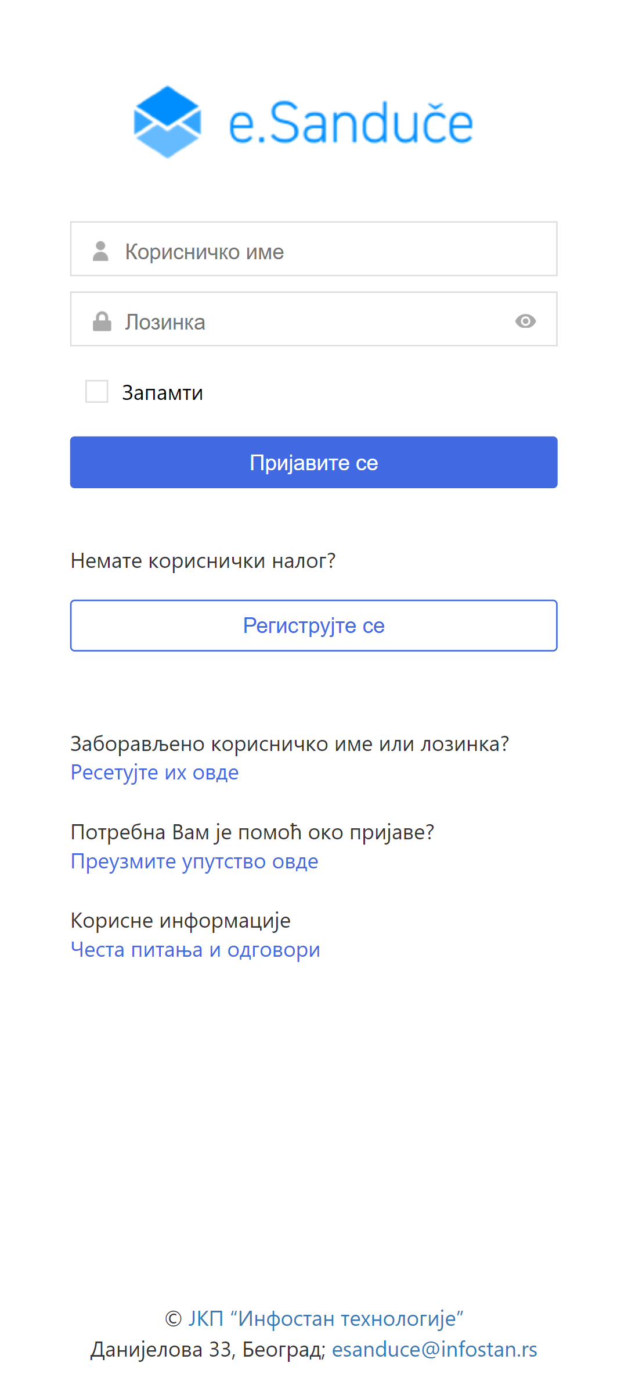Focus the Лозинка password field
The height and width of the screenshot is (1395, 628).
click(313, 321)
